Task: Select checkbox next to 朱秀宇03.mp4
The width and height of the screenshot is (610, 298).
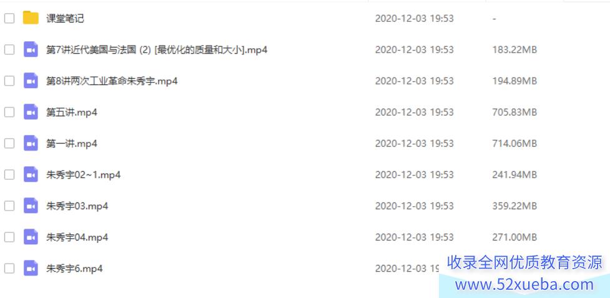Action: tap(9, 206)
